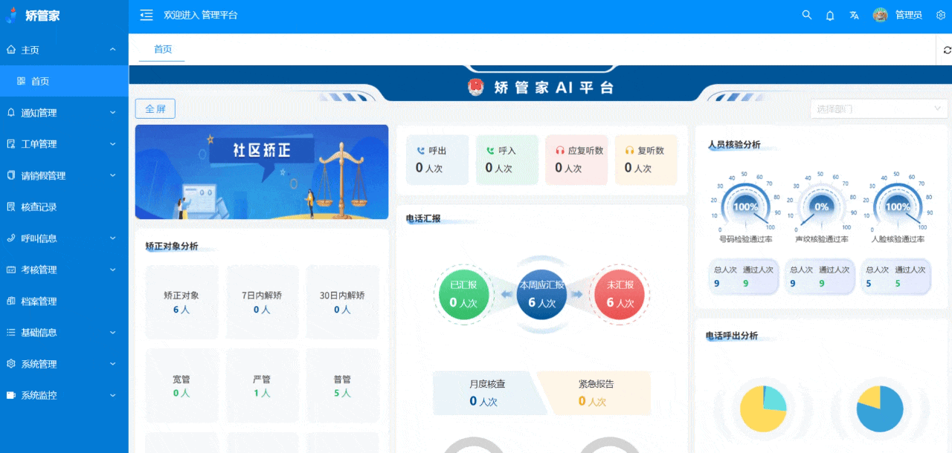Select the 首页 tab
The image size is (952, 453).
pyautogui.click(x=162, y=49)
